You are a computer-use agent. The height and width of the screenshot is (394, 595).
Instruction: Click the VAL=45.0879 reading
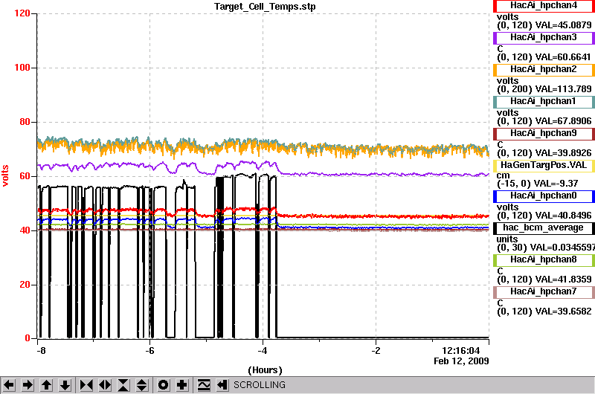pos(563,25)
